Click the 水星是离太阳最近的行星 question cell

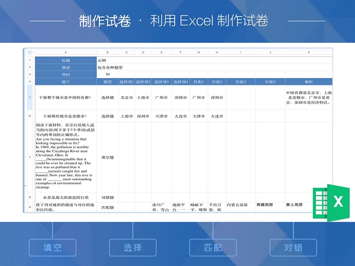[66, 197]
